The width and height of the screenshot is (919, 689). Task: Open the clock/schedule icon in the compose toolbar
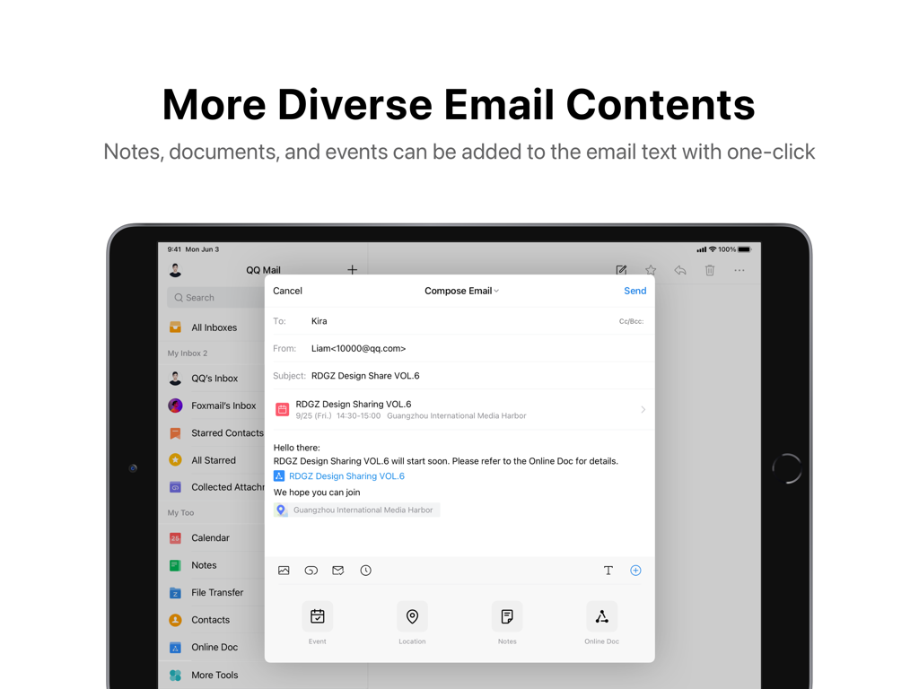tap(365, 570)
